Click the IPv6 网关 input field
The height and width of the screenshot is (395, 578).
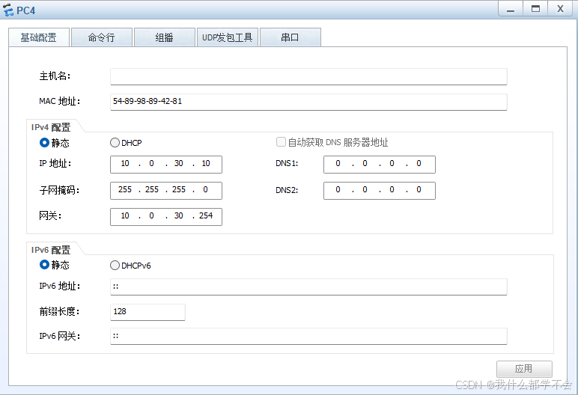click(x=308, y=337)
